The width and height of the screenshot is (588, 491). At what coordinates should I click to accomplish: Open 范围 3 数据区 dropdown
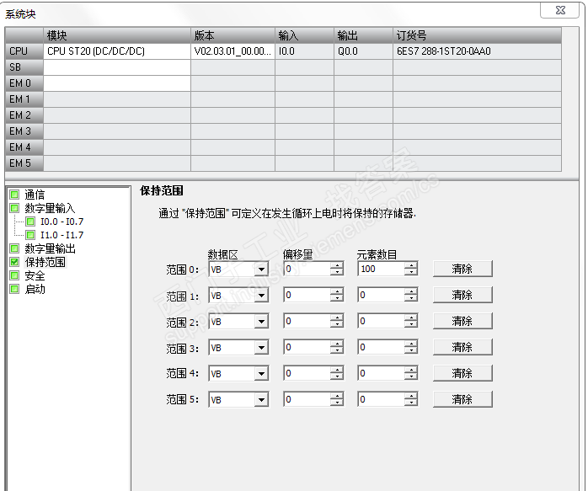(x=261, y=348)
